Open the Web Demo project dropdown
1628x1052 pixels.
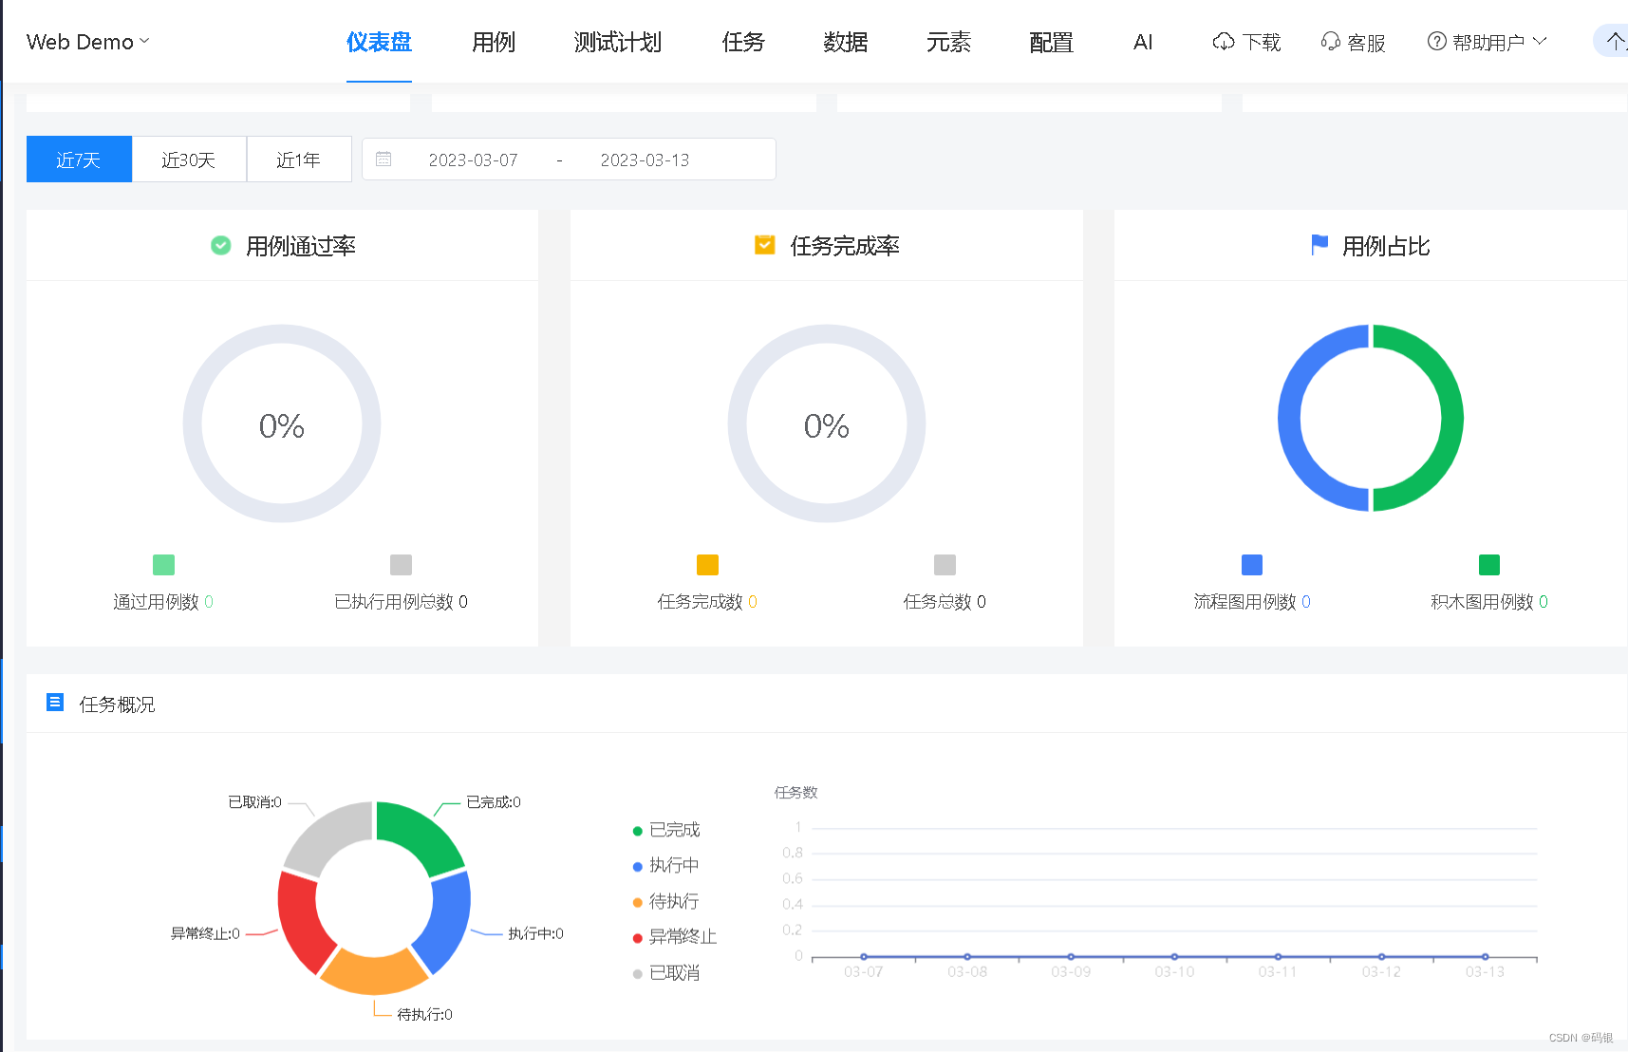pos(87,42)
